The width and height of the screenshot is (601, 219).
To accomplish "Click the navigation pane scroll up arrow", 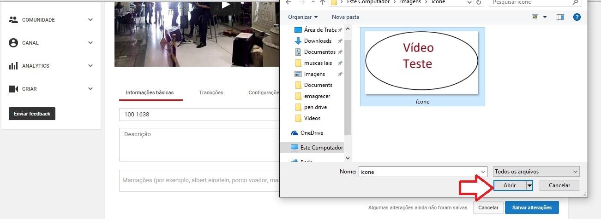I will (x=348, y=29).
